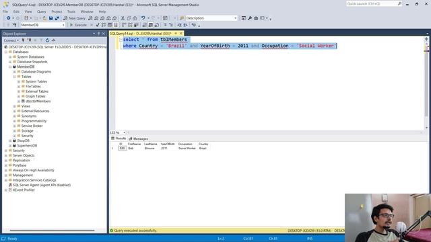Click the Refresh icon in Object Explorer
The height and width of the screenshot is (242, 431).
point(47,40)
